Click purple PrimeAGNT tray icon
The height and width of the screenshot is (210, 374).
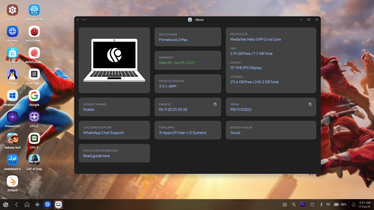[x=303, y=205]
